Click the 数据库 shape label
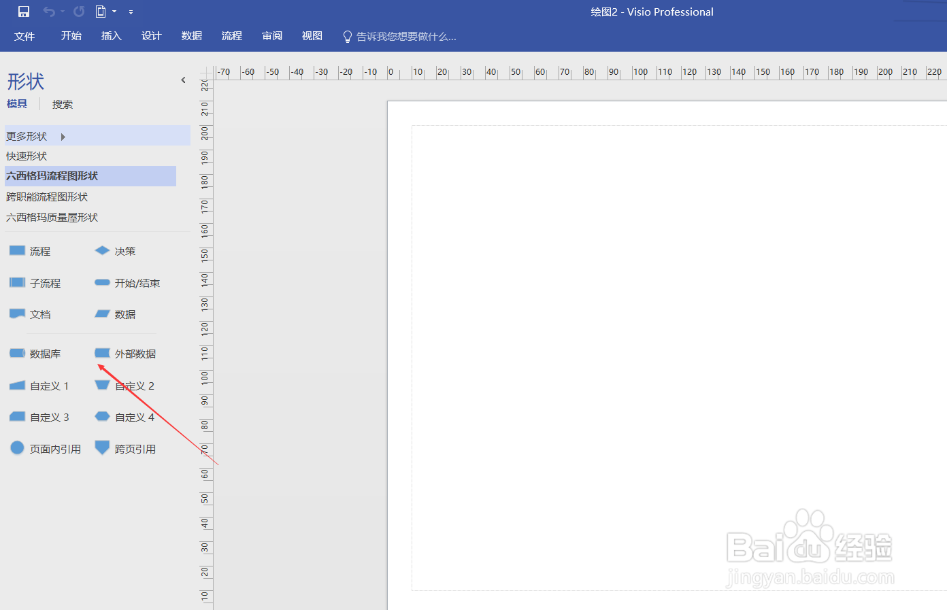Image resolution: width=947 pixels, height=610 pixels. [x=45, y=354]
